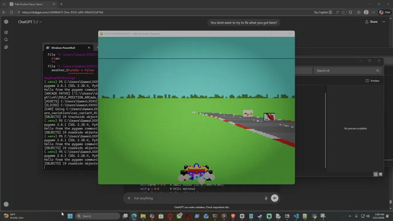This screenshot has width=393, height=221.
Task: Open browser Settings and more menu
Action: [373, 12]
